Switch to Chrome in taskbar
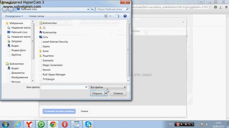Image resolution: width=229 pixels, height=128 pixels. [53, 124]
